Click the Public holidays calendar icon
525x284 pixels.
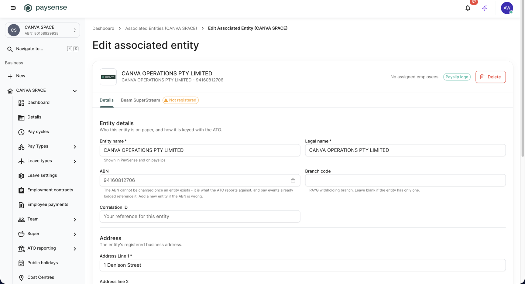coord(21,263)
